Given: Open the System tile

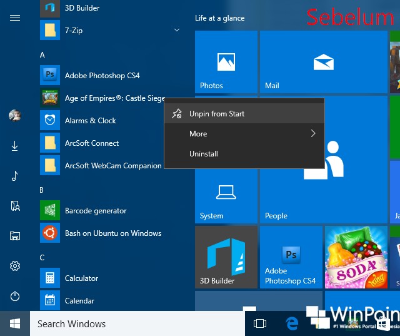Looking at the screenshot, I should tap(226, 196).
